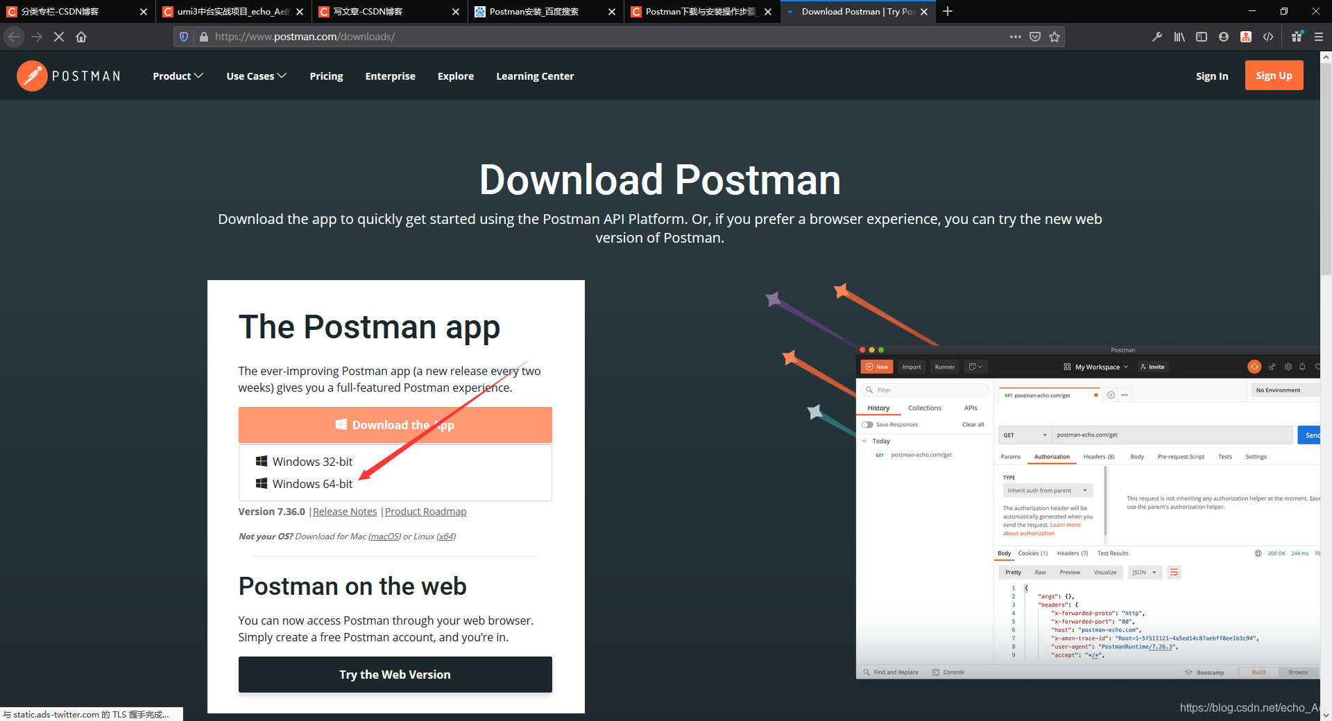Click the Postman app screenshot image
This screenshot has width=1332, height=721.
point(1088,512)
